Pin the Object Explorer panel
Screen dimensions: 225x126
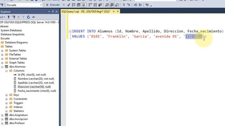[53, 12]
